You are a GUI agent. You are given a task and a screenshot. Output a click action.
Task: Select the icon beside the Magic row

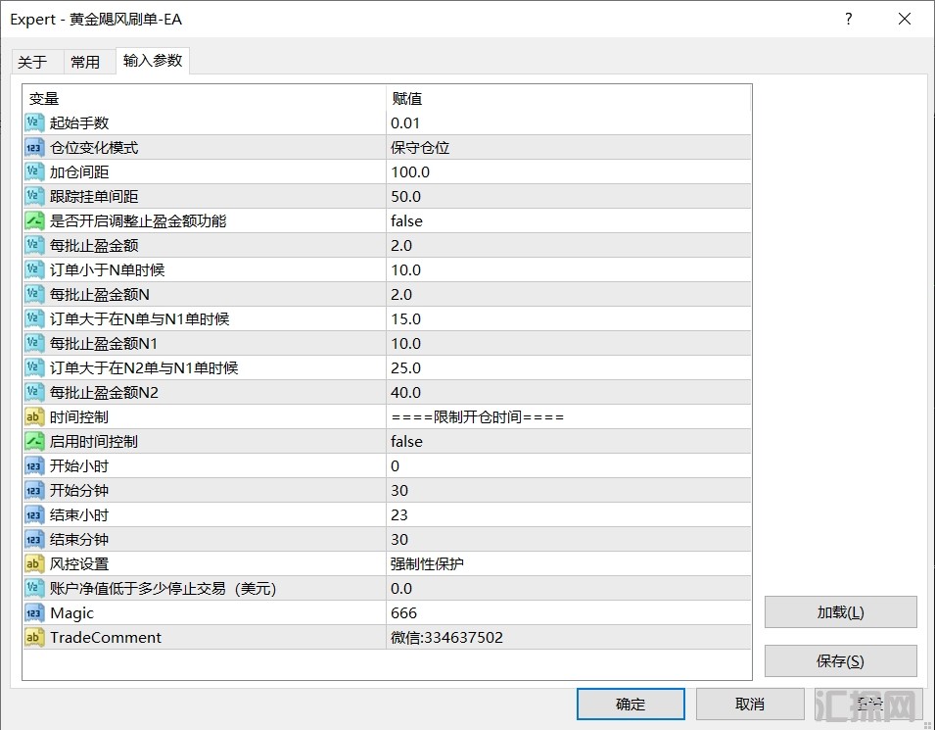point(34,612)
